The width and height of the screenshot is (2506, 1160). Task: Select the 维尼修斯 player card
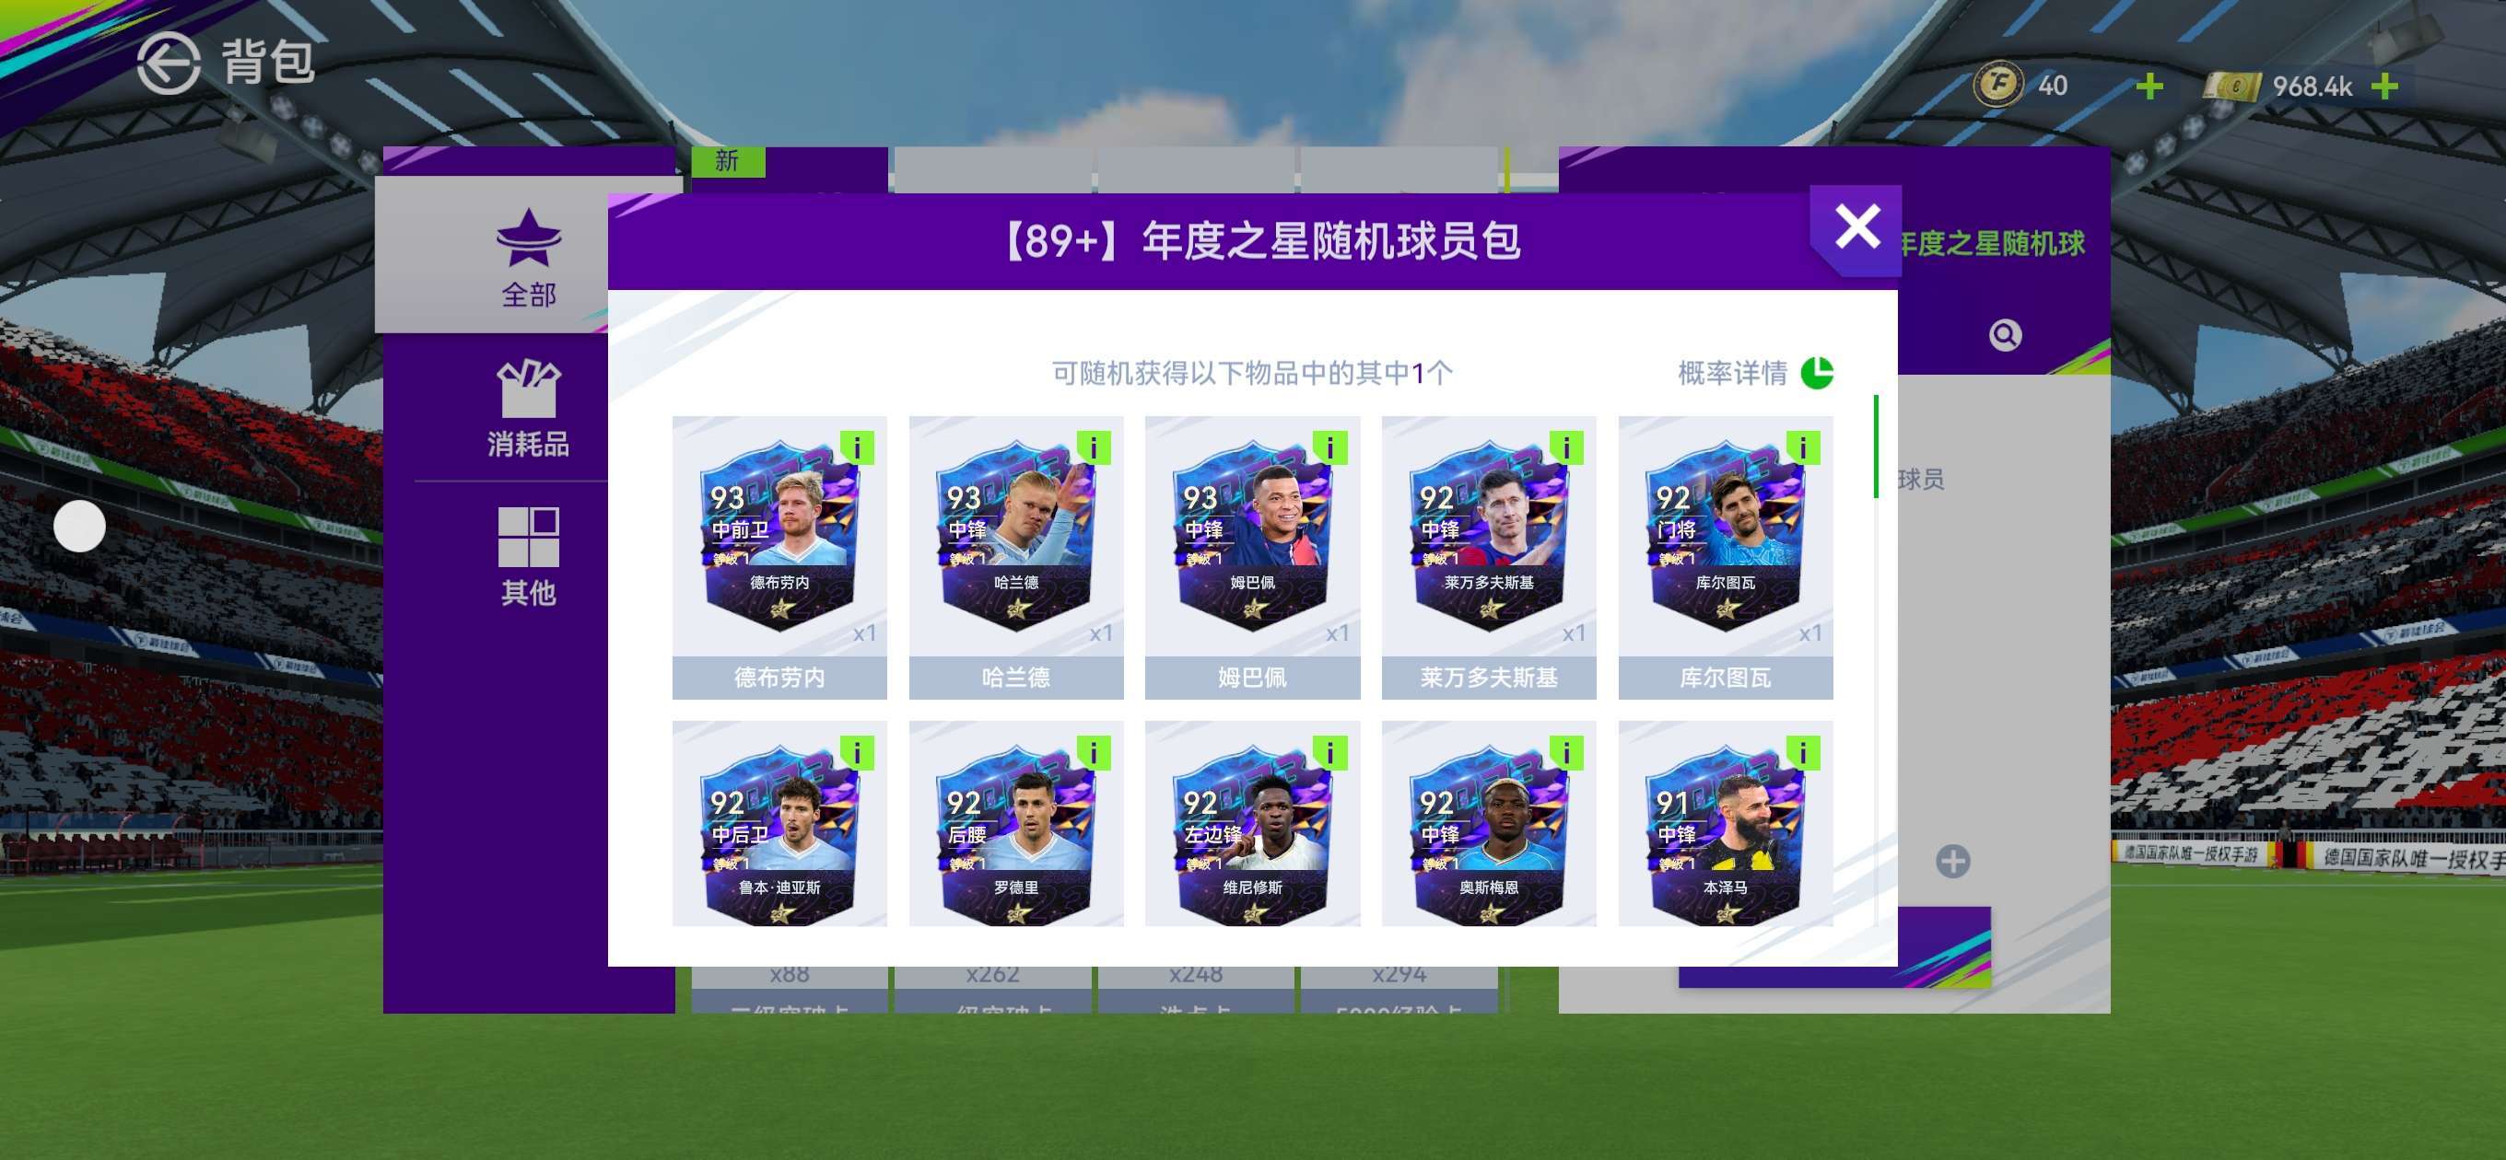tap(1252, 824)
